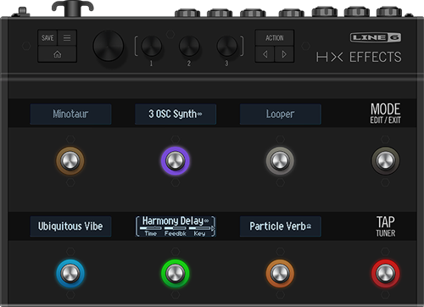
Task: Click the MODE EDIT / EXIT label
Action: point(386,114)
